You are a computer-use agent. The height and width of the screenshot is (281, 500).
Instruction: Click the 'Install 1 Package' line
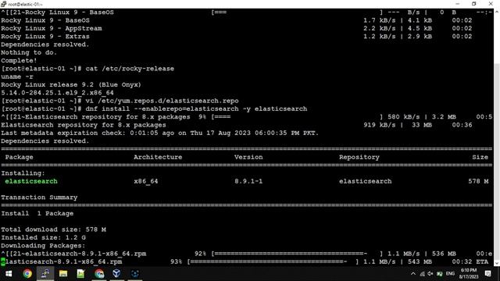click(37, 213)
